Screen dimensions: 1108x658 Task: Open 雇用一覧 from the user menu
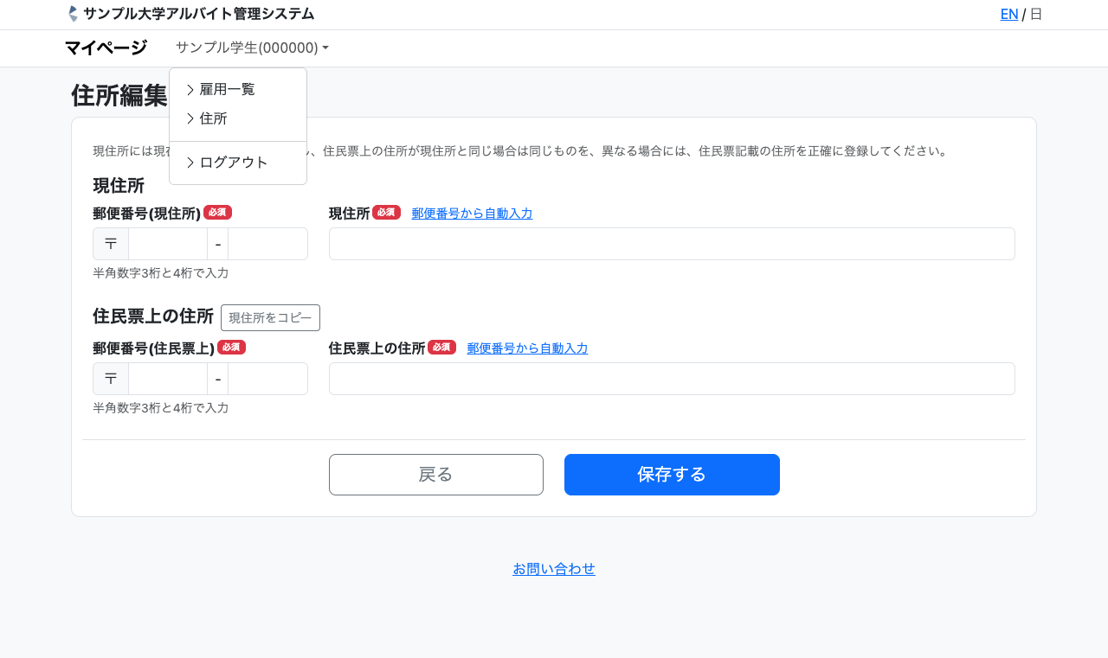point(227,89)
